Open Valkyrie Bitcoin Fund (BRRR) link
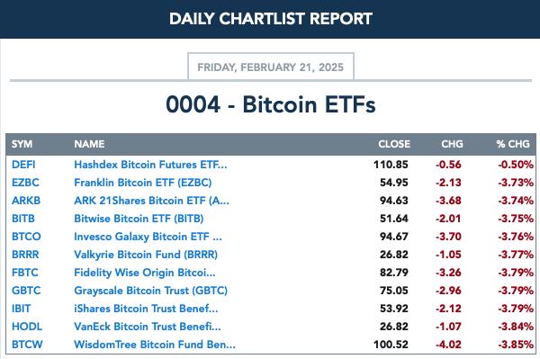Image resolution: width=540 pixels, height=359 pixels. click(146, 255)
